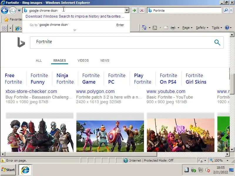Click the magnifier search button in toolbar
235x176 pixels.
coord(226,10)
